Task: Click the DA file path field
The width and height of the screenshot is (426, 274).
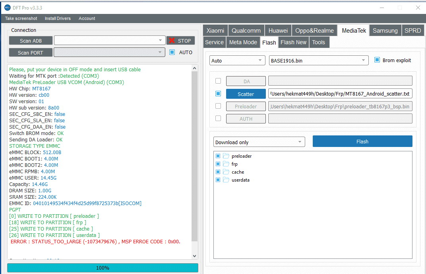Action: click(340, 81)
